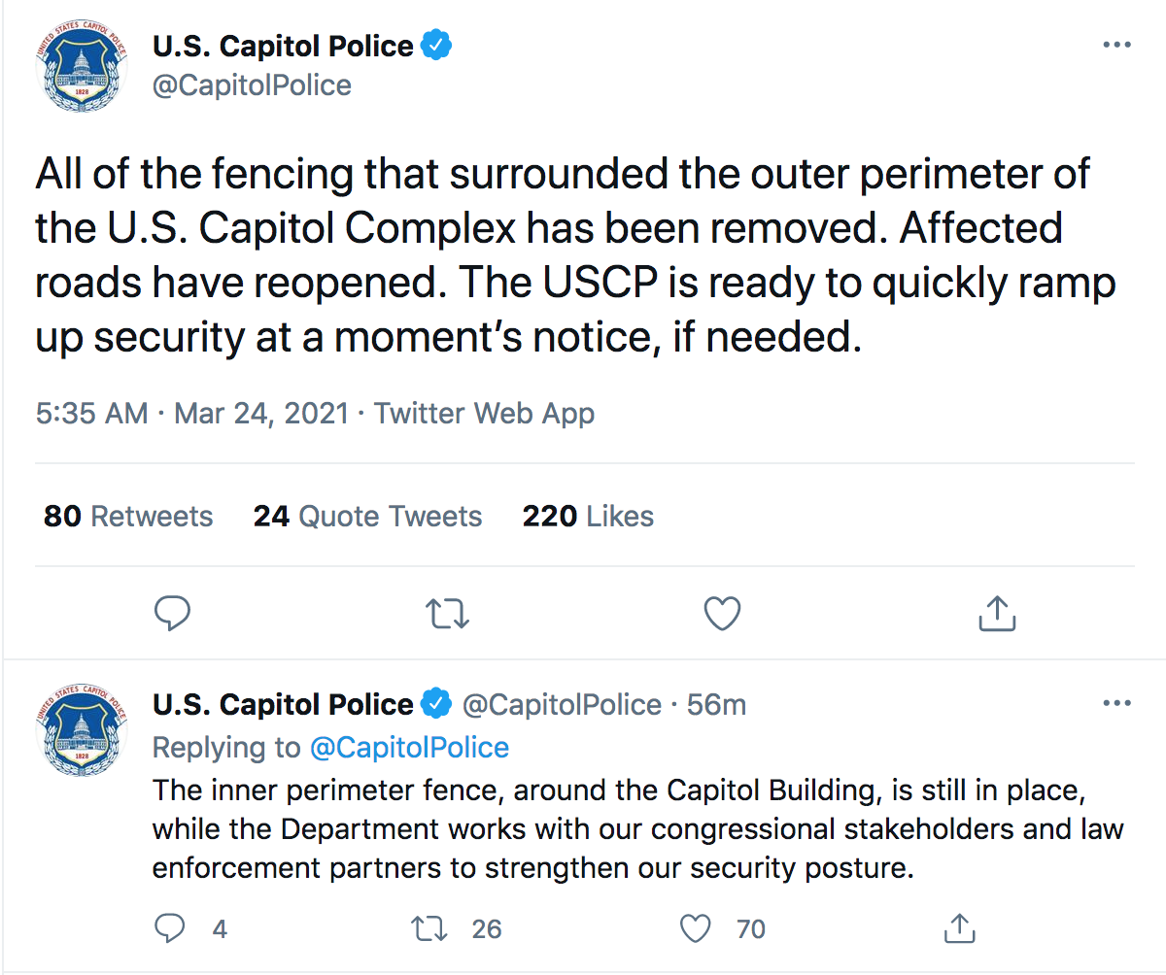Screen dimensions: 1166x975
Task: Share the main tweet via share icon
Action: [x=996, y=613]
